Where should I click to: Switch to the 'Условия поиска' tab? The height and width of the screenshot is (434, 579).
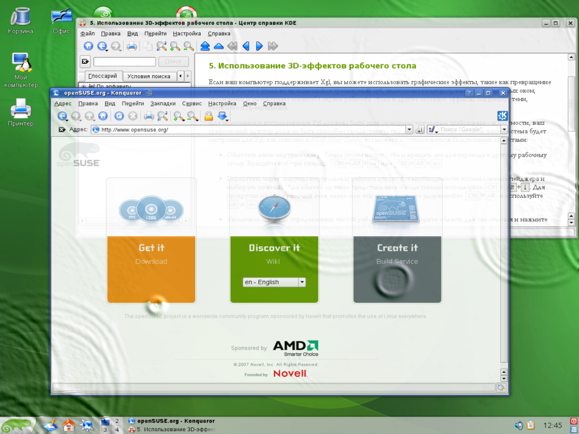[149, 76]
